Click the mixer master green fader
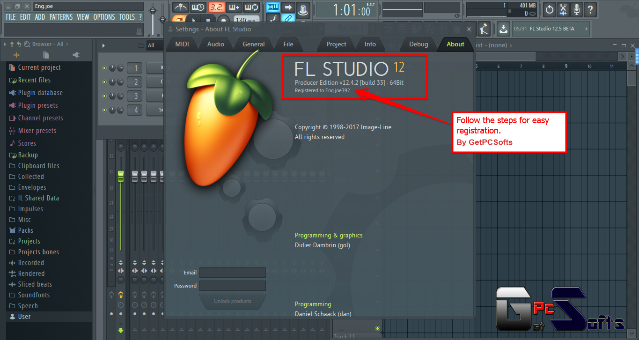This screenshot has height=340, width=639. (x=121, y=176)
